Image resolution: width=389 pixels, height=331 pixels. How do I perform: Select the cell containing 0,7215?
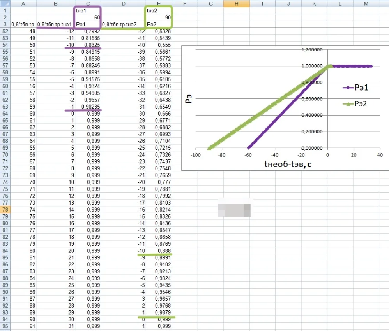click(x=159, y=148)
